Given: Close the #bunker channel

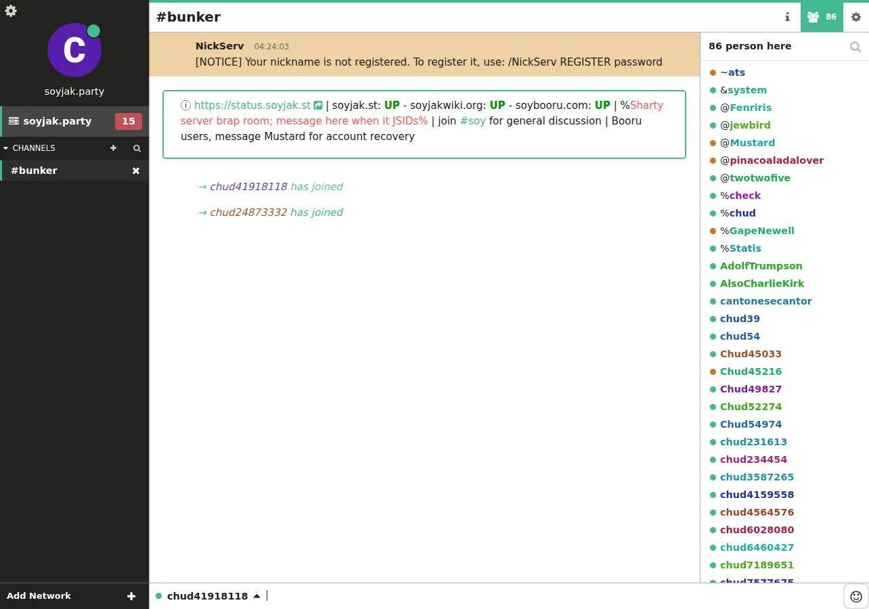Looking at the screenshot, I should (x=136, y=171).
